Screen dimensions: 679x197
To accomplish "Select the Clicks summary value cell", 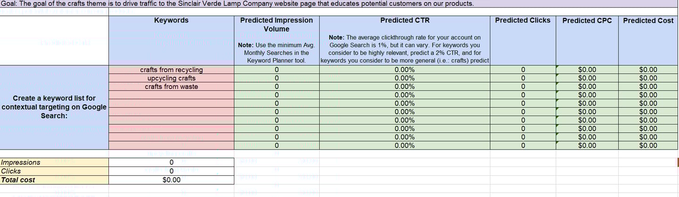I will 171,171.
